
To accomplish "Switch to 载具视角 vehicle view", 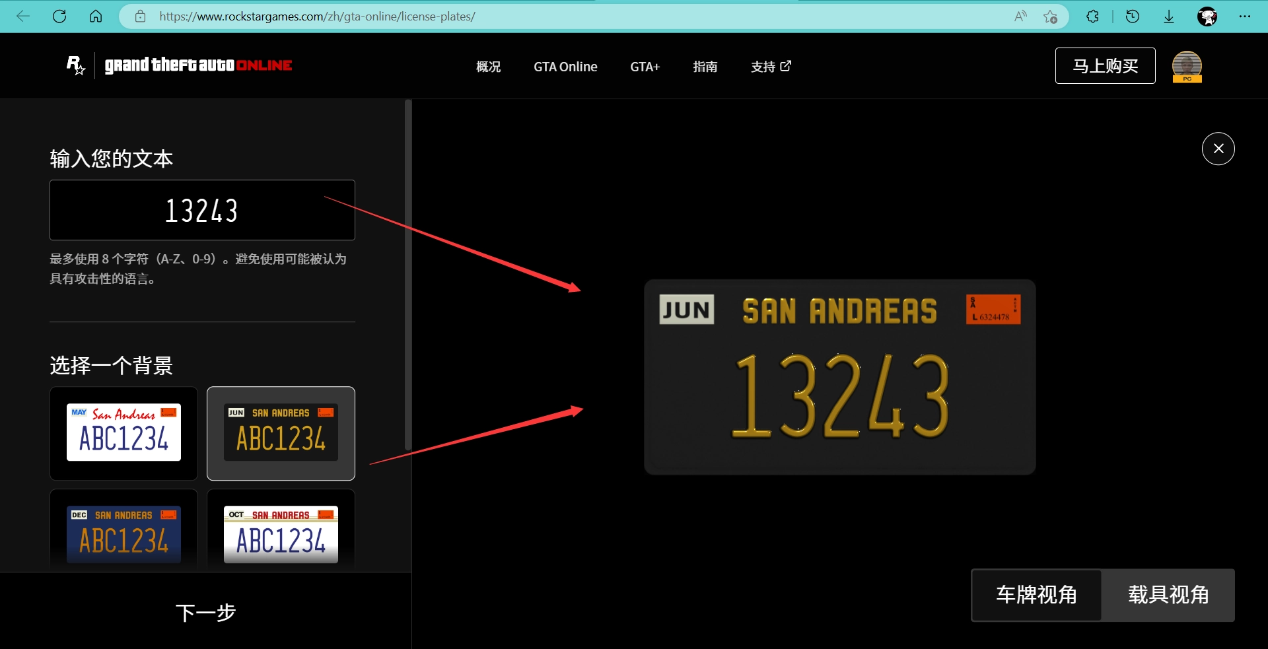I will click(x=1168, y=595).
